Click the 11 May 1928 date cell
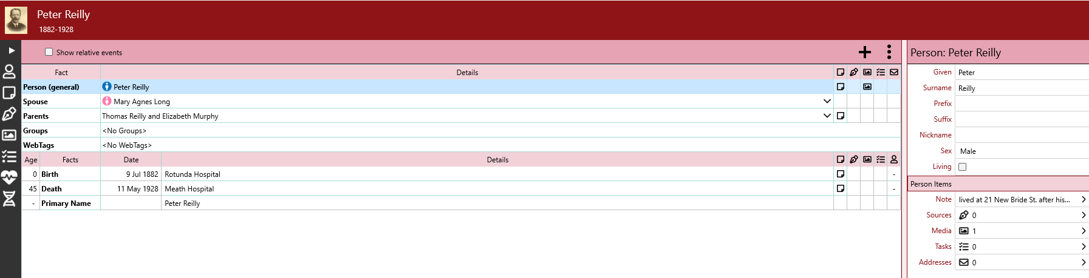The width and height of the screenshot is (1089, 278). (131, 188)
